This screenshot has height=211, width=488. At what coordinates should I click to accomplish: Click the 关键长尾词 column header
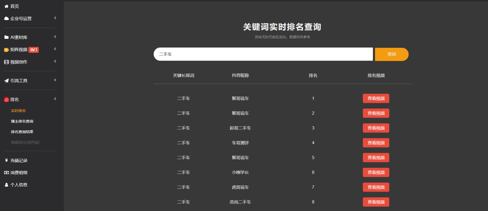[x=183, y=76]
